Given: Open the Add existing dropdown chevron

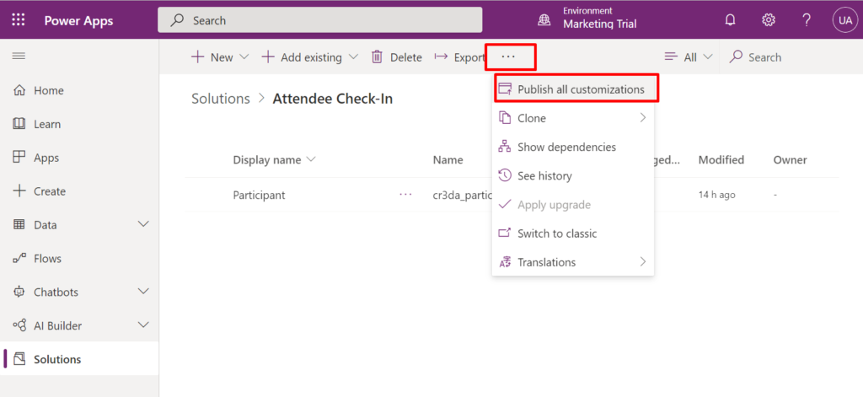Looking at the screenshot, I should click(x=354, y=57).
